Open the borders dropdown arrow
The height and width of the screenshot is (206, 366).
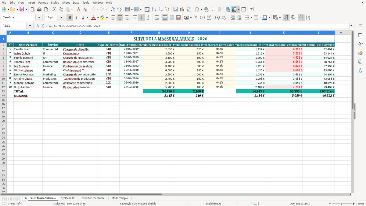coord(251,18)
